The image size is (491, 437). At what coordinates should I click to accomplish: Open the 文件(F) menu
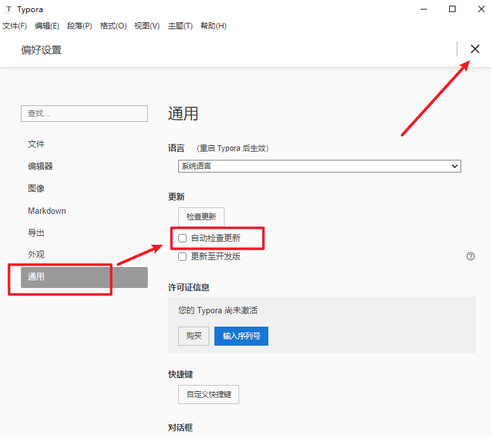point(15,26)
